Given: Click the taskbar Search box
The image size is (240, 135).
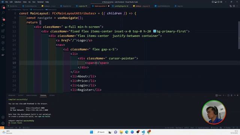Looking at the screenshot, I should tap(101, 132).
